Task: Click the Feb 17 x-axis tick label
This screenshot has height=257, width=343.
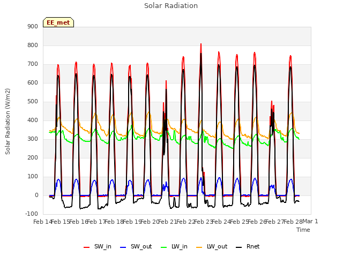Action: click(x=96, y=222)
